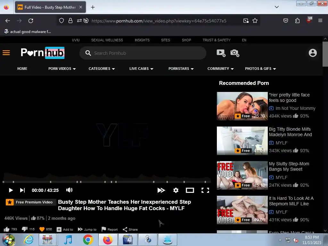
Task: Enter fullscreen in the video player
Action: [205, 190]
